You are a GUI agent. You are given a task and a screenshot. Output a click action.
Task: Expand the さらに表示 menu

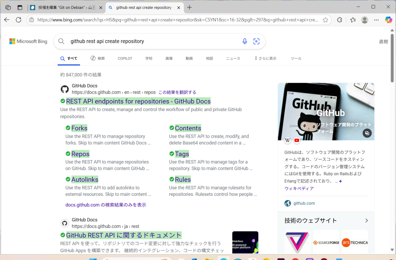(265, 58)
